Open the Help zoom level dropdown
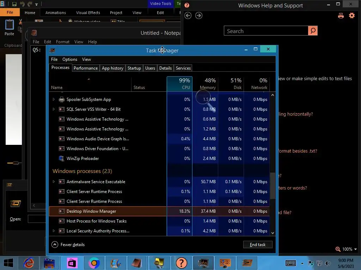 (x=355, y=249)
